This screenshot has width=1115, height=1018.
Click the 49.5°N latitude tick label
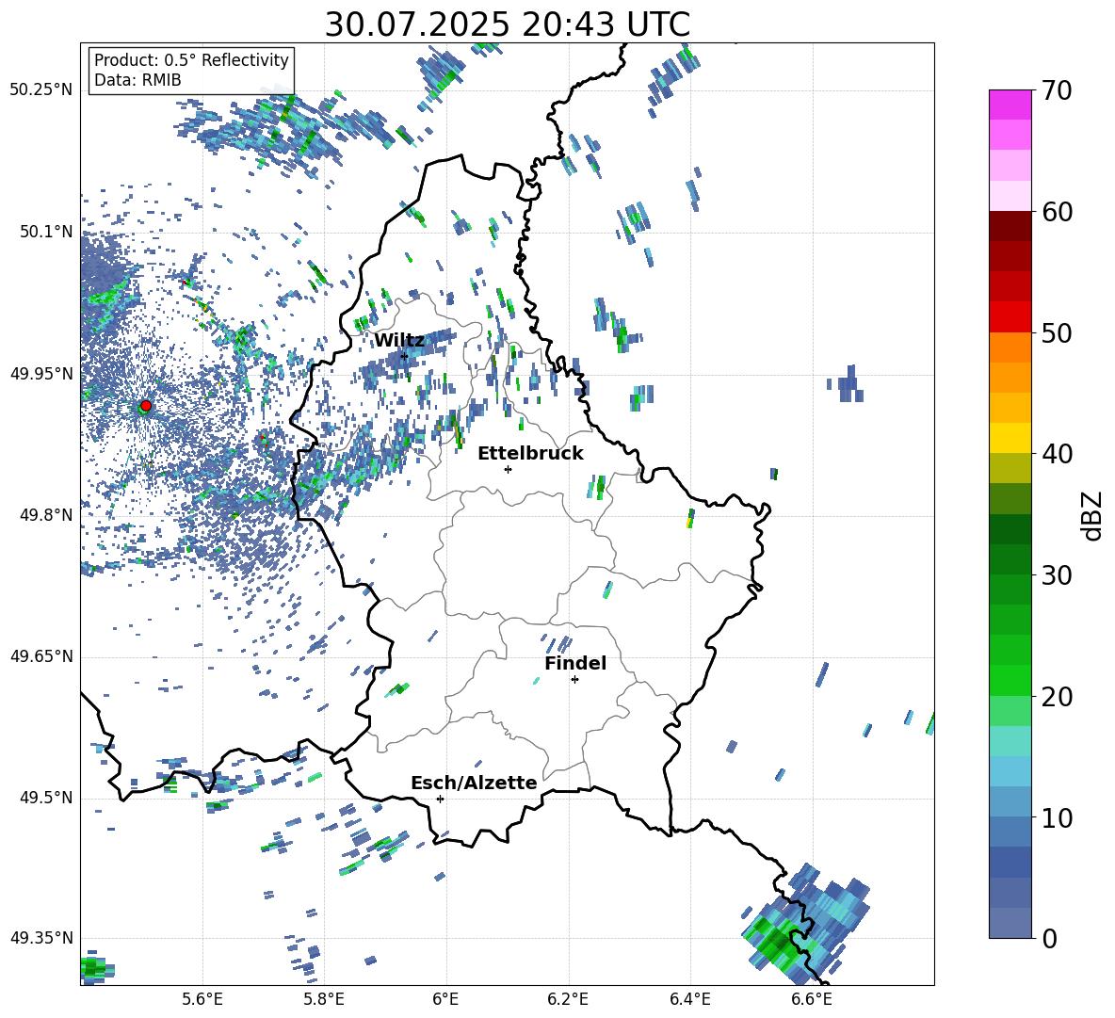(46, 798)
